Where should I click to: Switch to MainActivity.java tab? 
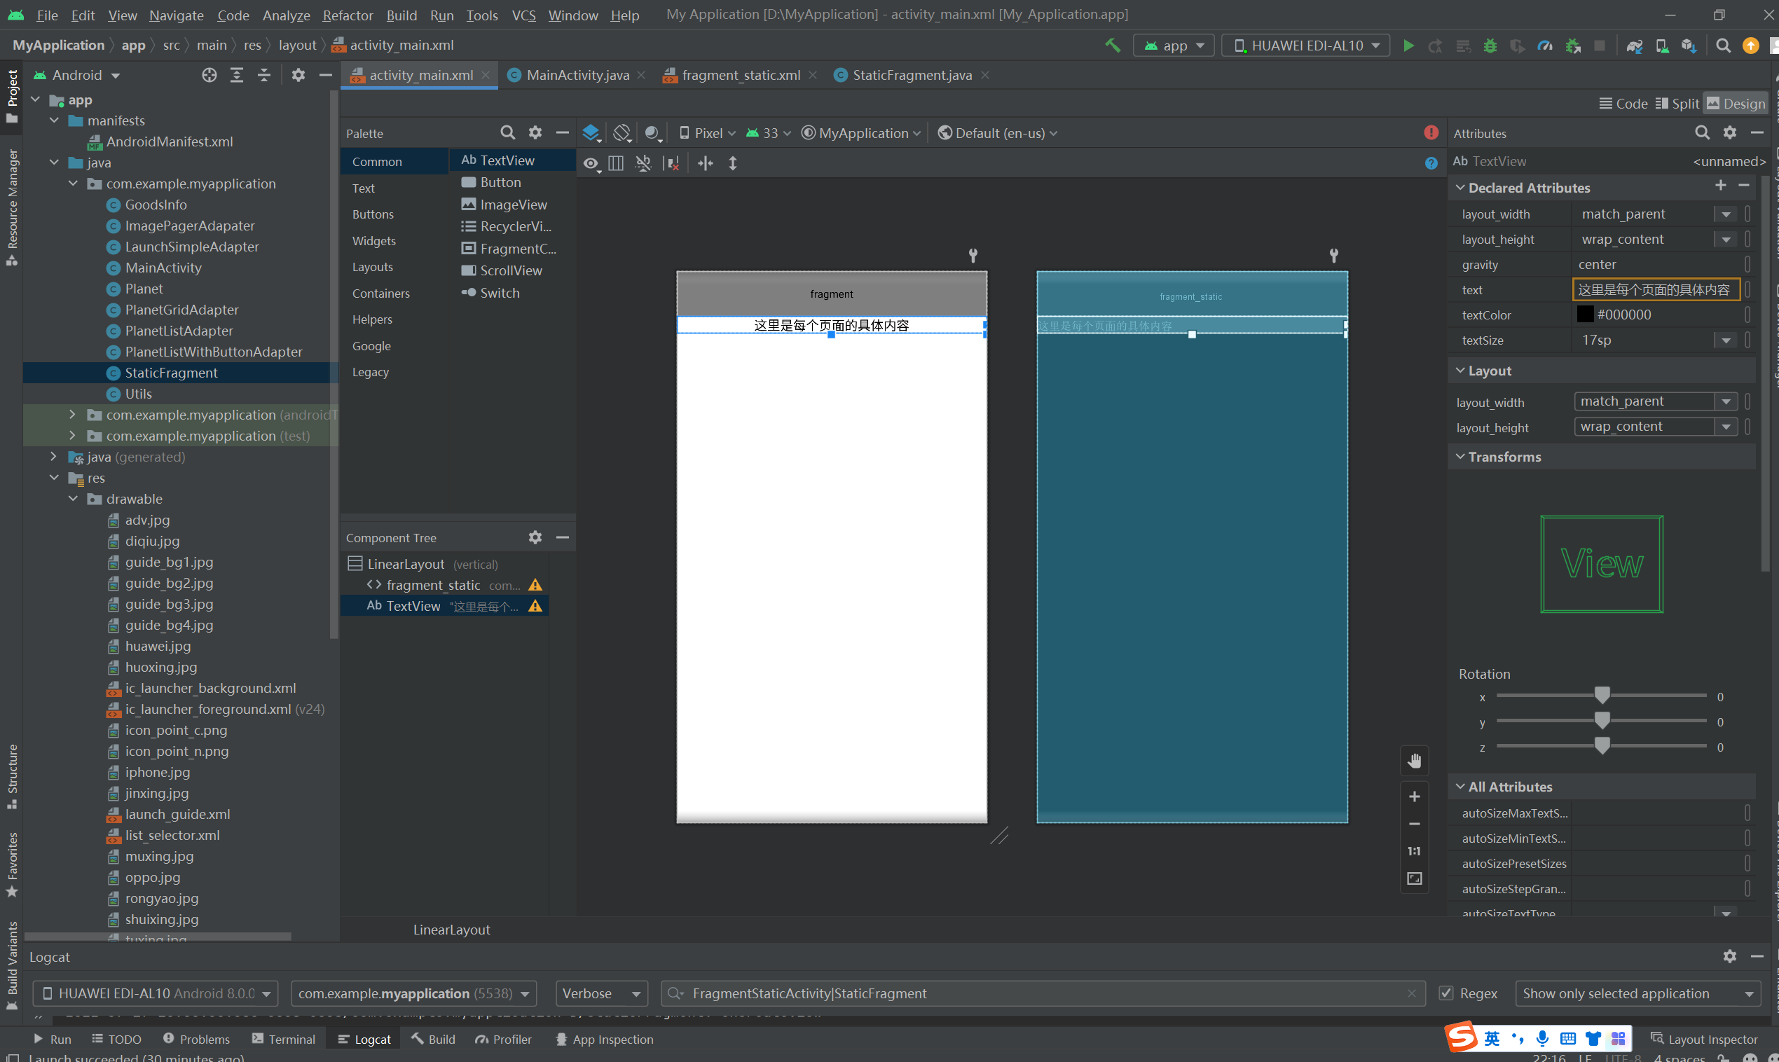[x=577, y=75]
